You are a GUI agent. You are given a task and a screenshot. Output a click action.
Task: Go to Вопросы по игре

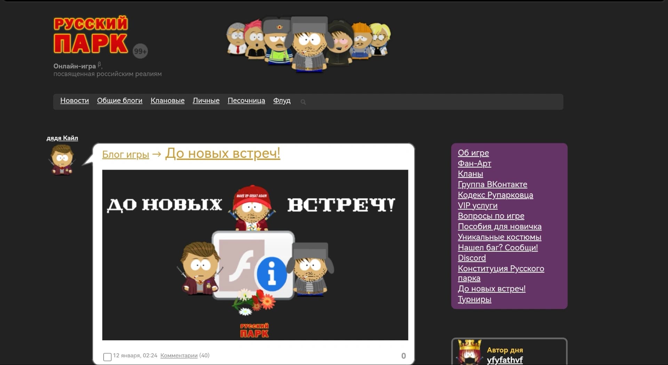point(491,216)
